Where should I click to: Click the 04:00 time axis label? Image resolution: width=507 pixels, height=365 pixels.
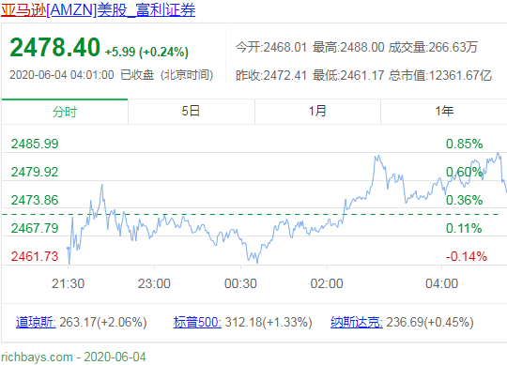[441, 283]
